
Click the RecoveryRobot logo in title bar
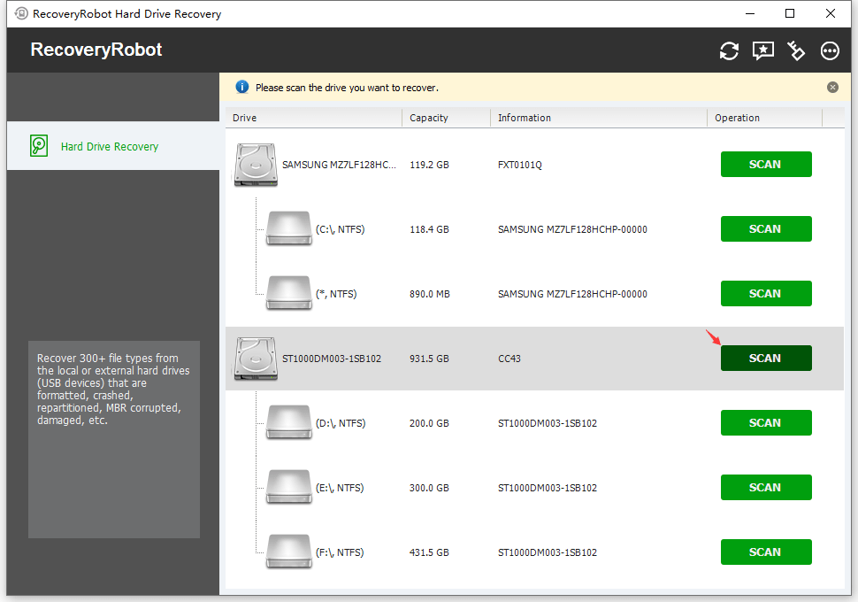(96, 50)
